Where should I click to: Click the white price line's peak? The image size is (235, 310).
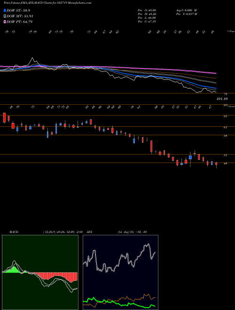point(32,58)
